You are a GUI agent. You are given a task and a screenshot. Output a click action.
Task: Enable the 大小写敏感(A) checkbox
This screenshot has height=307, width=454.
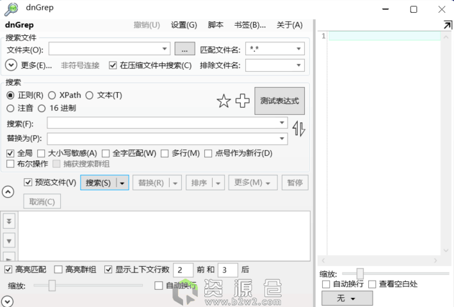point(42,153)
